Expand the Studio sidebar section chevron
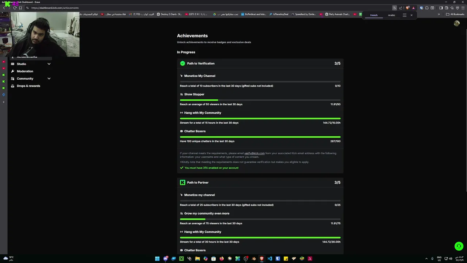The image size is (467, 263). click(x=49, y=64)
